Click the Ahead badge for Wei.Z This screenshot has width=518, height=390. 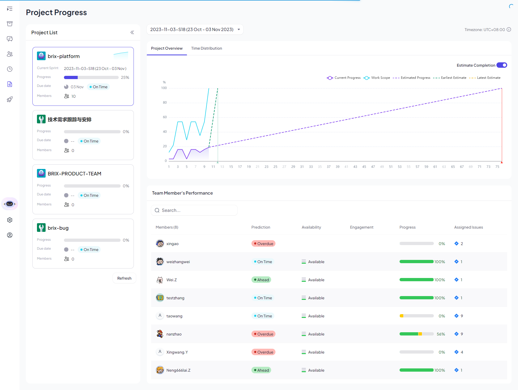tap(261, 280)
